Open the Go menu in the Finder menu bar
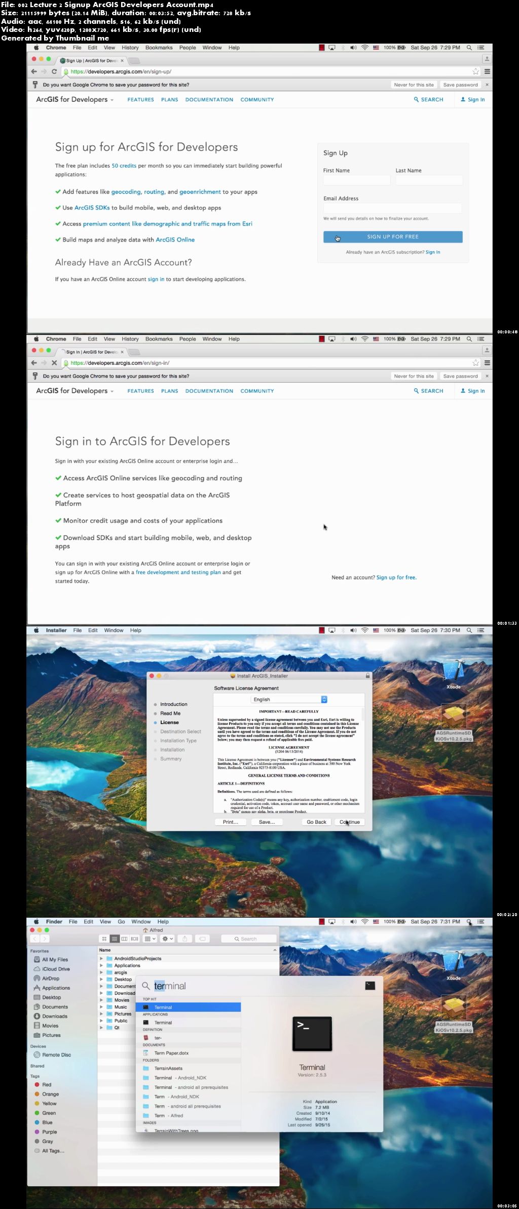 (x=121, y=922)
